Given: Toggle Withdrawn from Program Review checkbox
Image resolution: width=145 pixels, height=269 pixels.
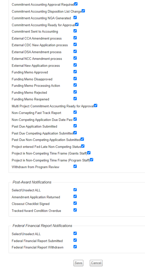Looking at the screenshot, I should tap(75, 166).
